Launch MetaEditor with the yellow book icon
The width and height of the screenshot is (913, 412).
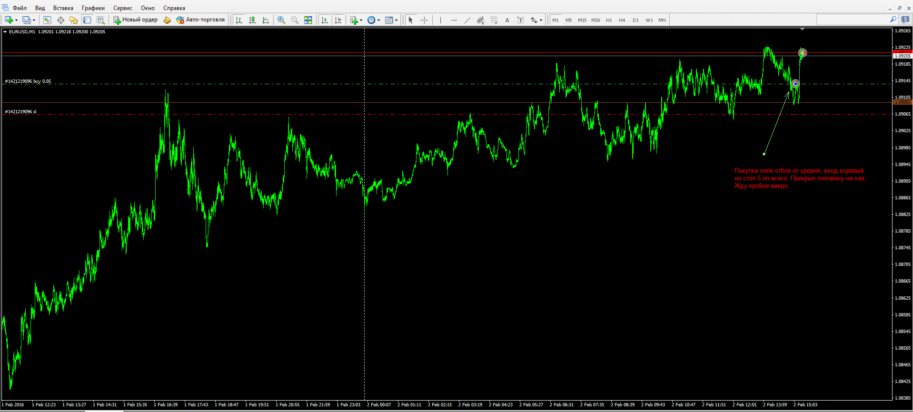point(167,20)
